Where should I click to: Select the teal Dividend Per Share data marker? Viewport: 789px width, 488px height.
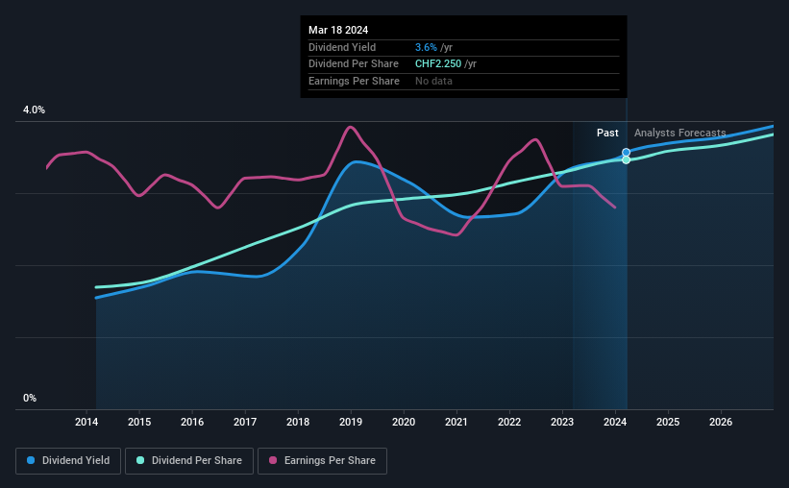click(626, 160)
